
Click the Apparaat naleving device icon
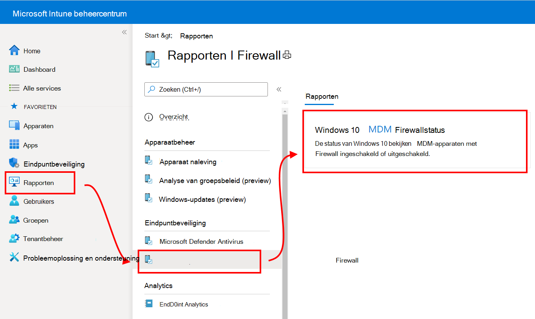click(x=149, y=161)
